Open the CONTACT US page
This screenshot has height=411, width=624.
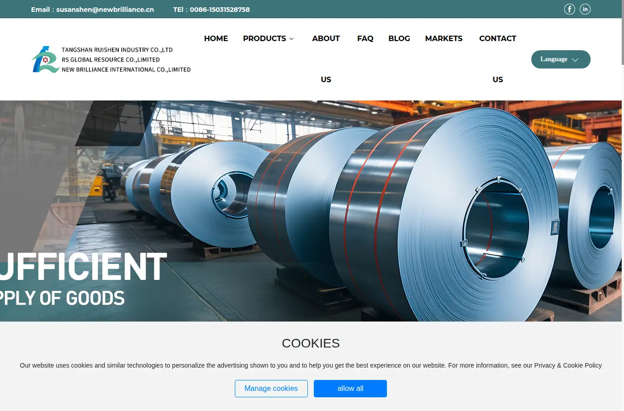coord(497,59)
